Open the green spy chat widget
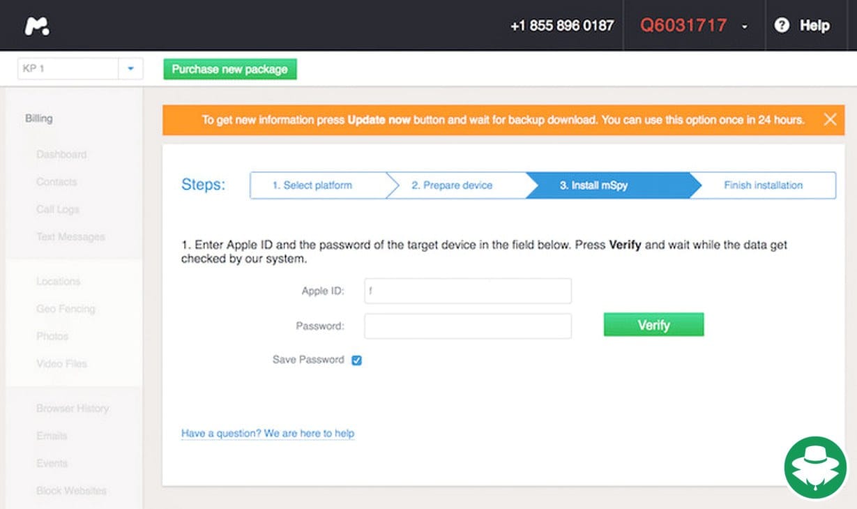The height and width of the screenshot is (509, 857). click(814, 467)
